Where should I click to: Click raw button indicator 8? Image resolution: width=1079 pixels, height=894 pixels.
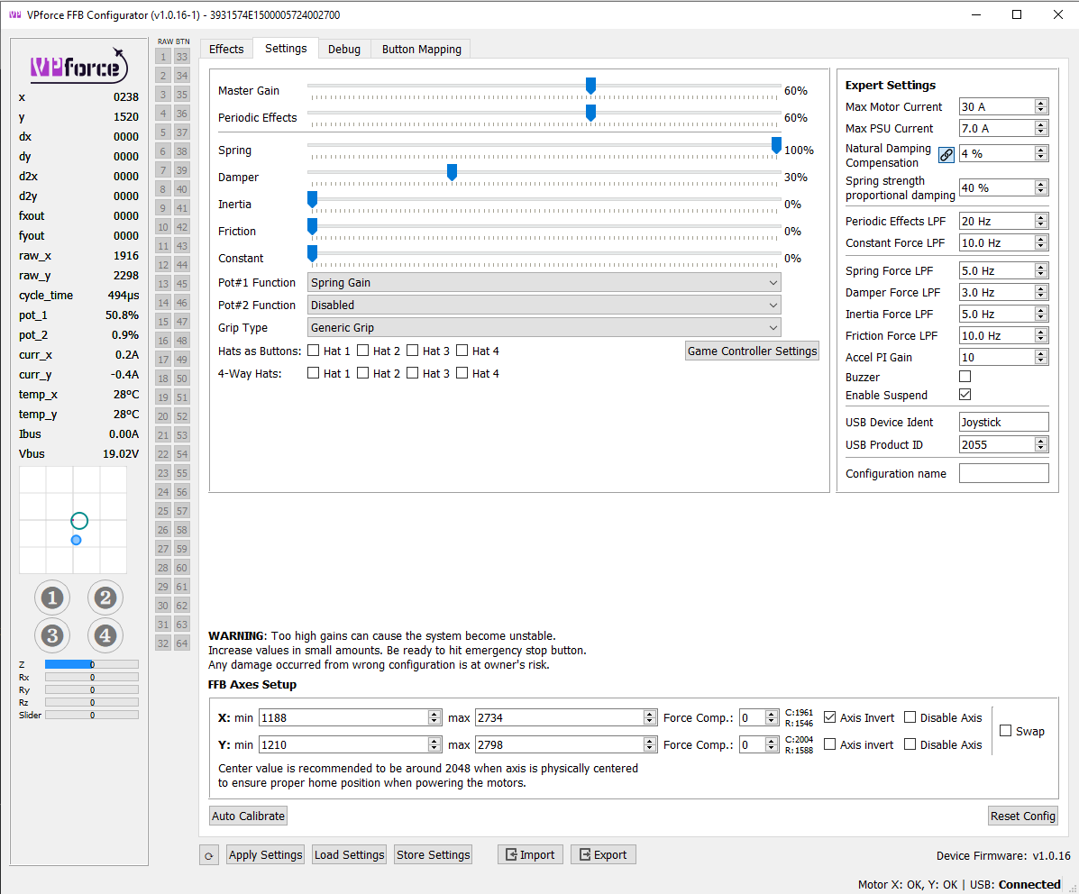[x=163, y=189]
